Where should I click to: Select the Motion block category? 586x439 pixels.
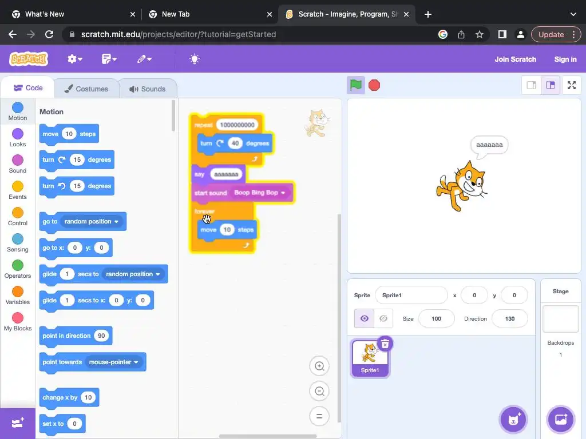point(18,111)
